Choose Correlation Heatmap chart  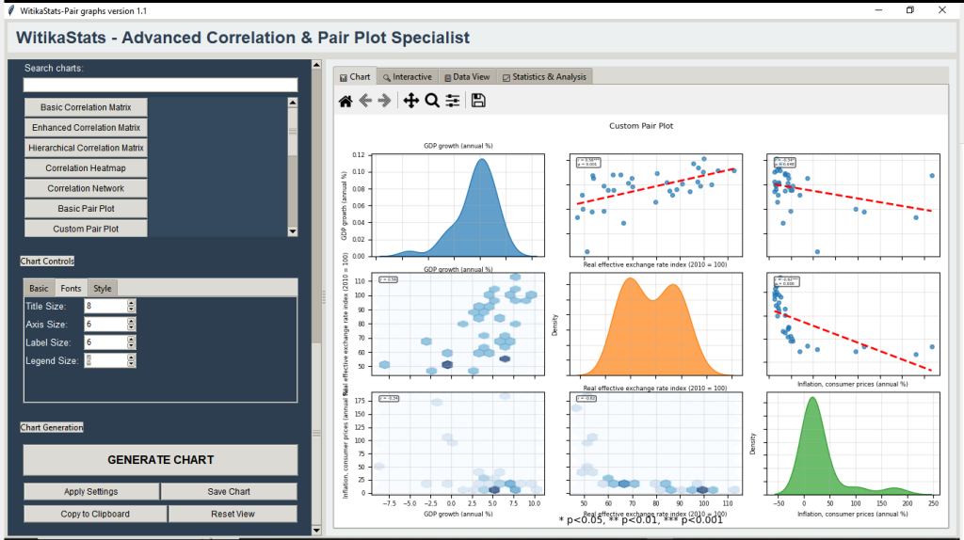click(x=86, y=167)
